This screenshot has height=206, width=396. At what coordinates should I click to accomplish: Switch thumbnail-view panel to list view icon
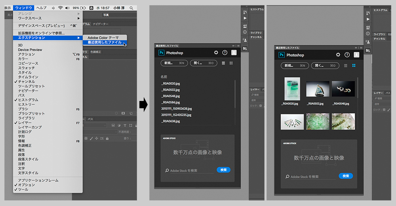tap(345, 66)
